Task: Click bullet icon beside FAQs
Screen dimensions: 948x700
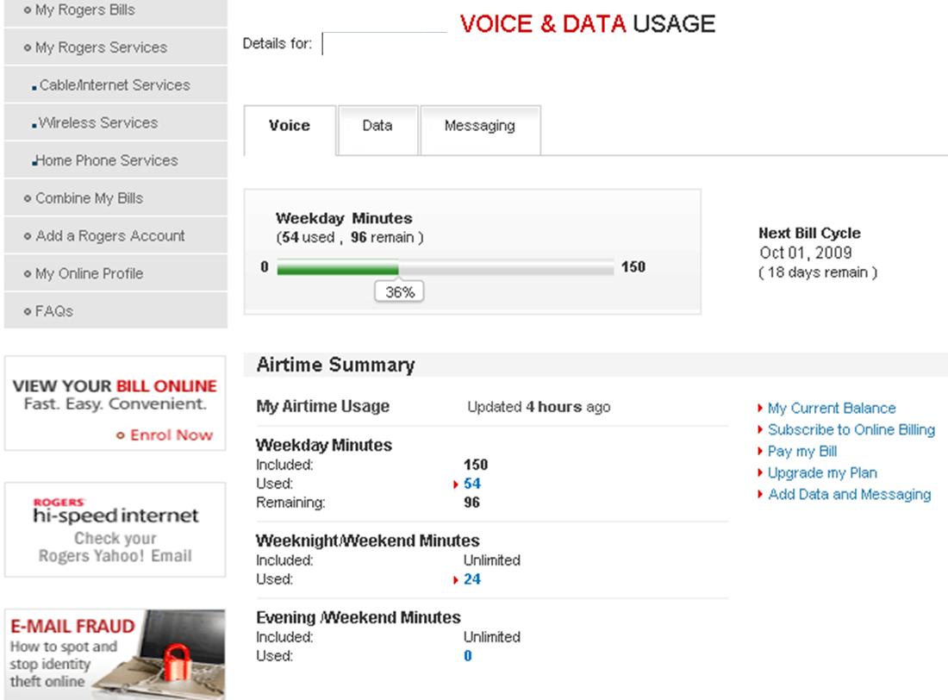Action: pos(28,311)
